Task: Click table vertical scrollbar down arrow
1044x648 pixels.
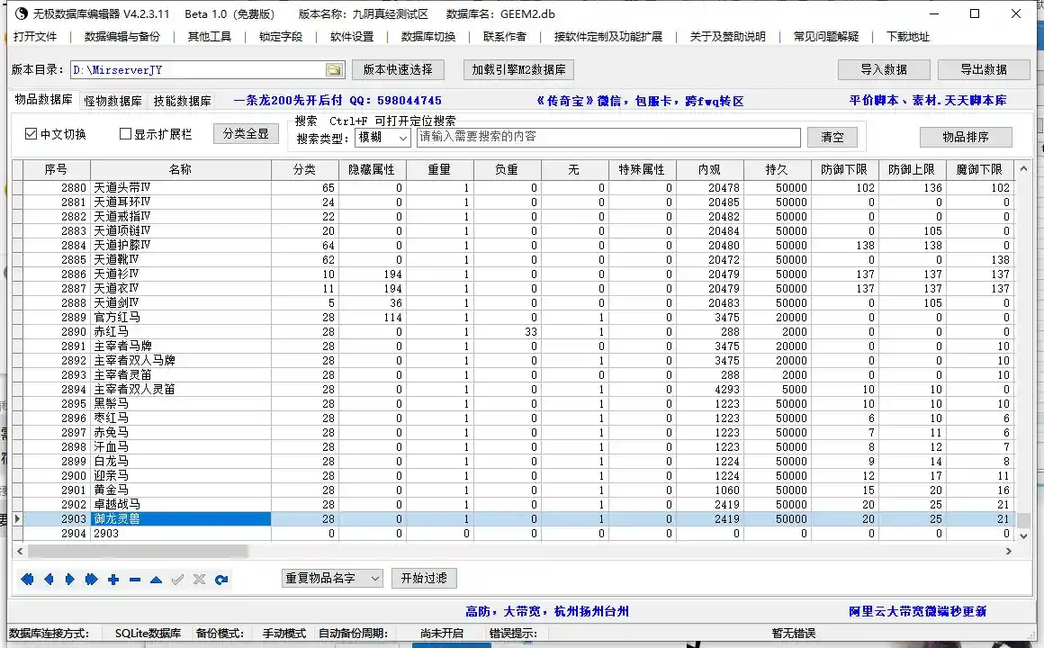Action: point(1024,535)
